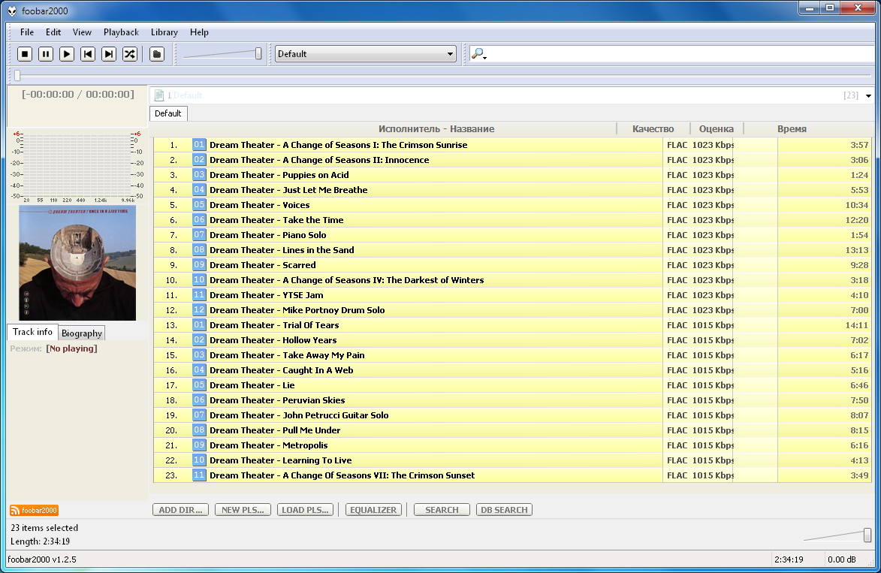Click the EQUALIZER button
881x573 pixels.
tap(373, 510)
